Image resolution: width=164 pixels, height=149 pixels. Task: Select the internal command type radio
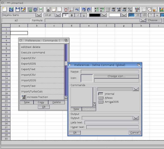101,94
